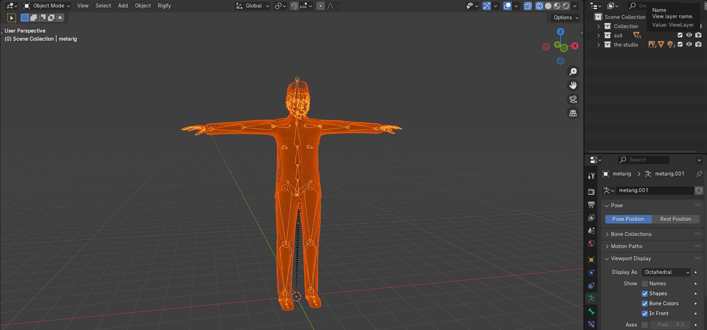
Task: Open the shading options dropdown arrow
Action: (575, 6)
